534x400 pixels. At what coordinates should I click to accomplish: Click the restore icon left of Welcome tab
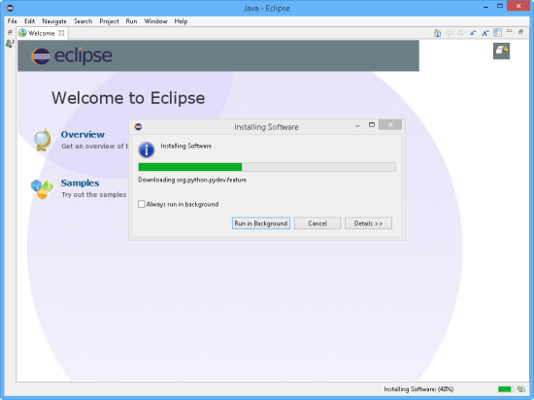tap(10, 32)
